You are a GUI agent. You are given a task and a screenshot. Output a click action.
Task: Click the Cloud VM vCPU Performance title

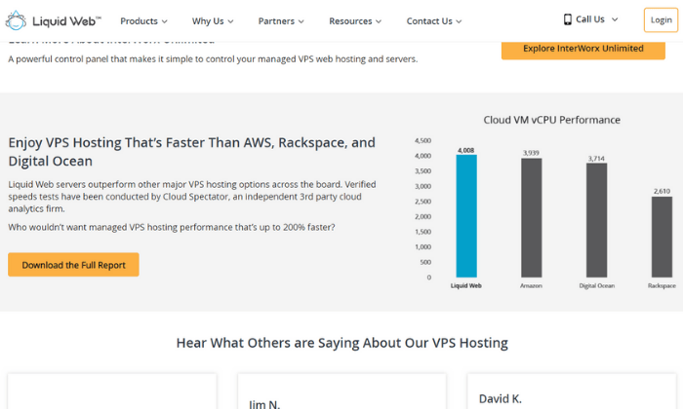(552, 120)
